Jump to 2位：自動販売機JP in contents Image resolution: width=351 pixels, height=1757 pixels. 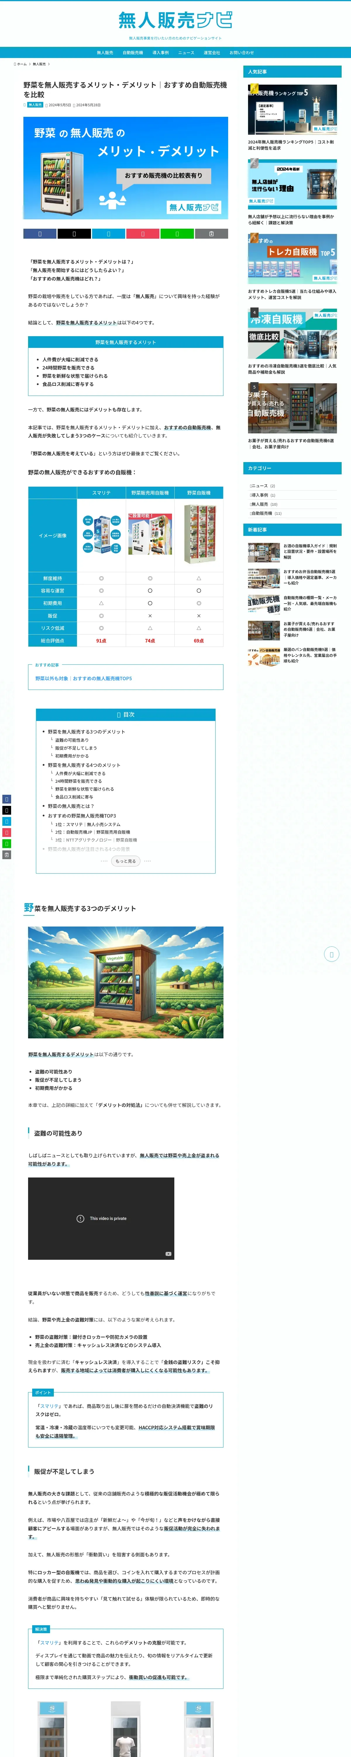tap(93, 832)
